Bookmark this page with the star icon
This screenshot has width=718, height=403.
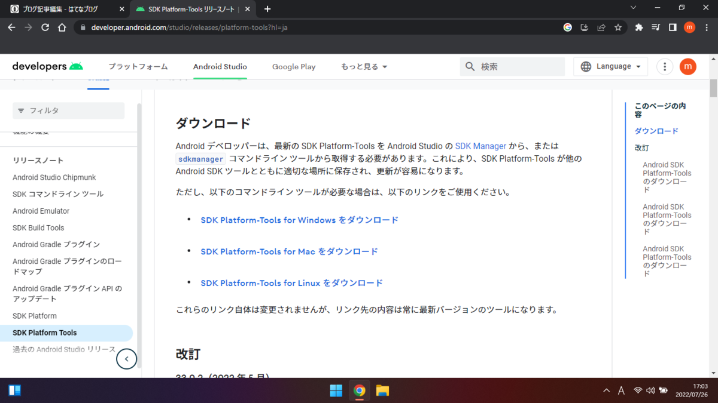(x=618, y=27)
